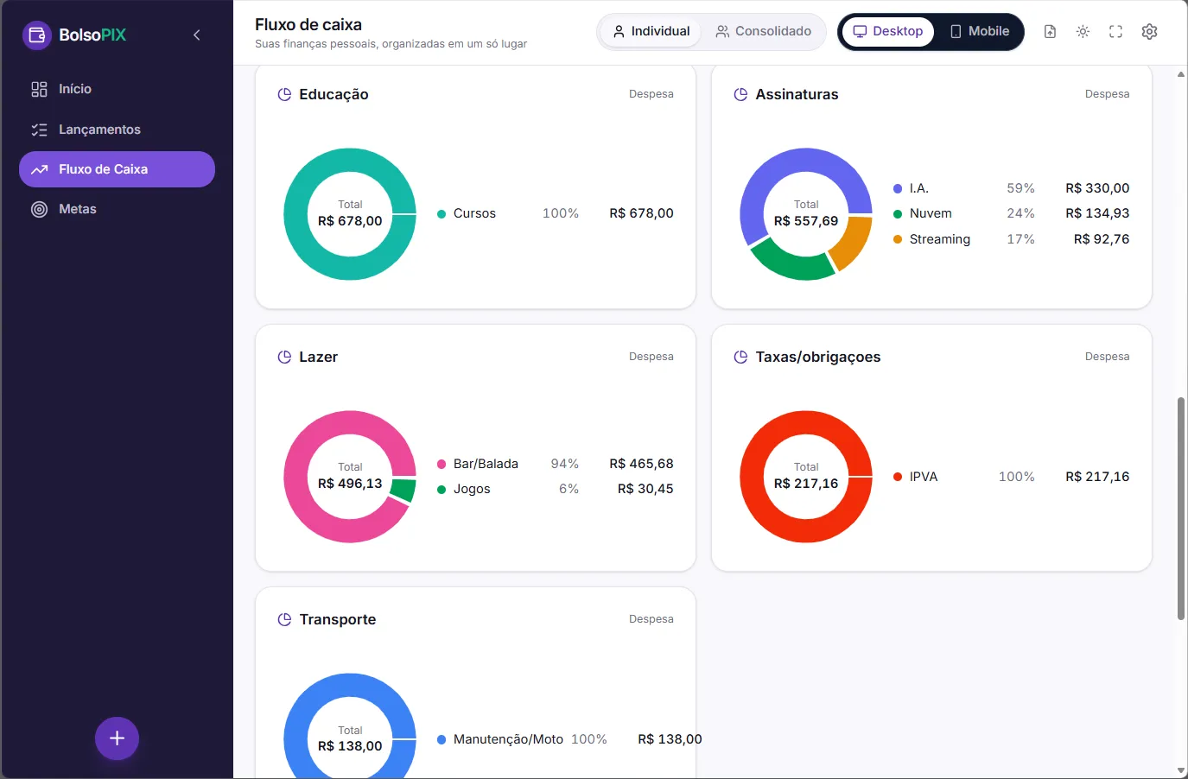This screenshot has width=1188, height=779.
Task: Click the Cursos legend label
Action: click(x=474, y=213)
